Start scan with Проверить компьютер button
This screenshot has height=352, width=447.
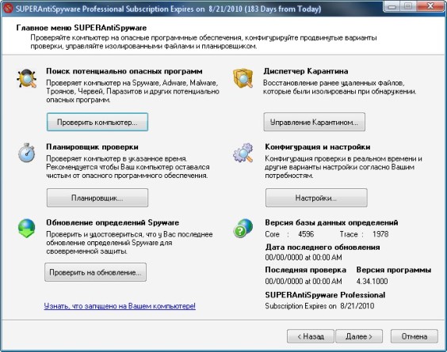pyautogui.click(x=97, y=122)
